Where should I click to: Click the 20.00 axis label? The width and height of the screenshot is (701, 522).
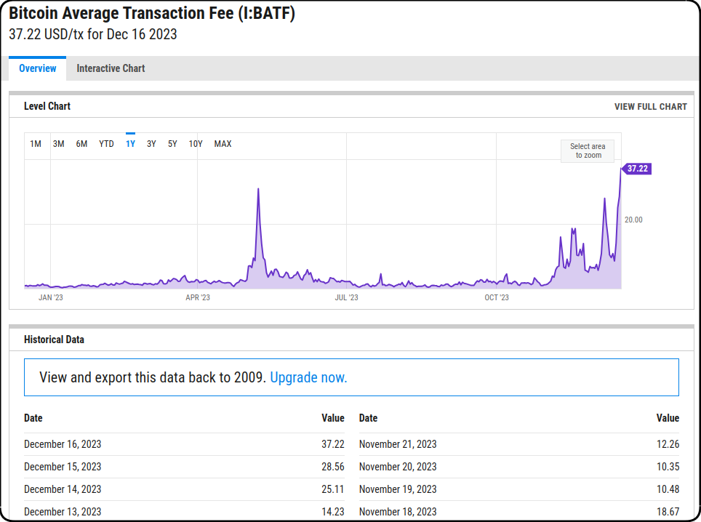(x=633, y=220)
